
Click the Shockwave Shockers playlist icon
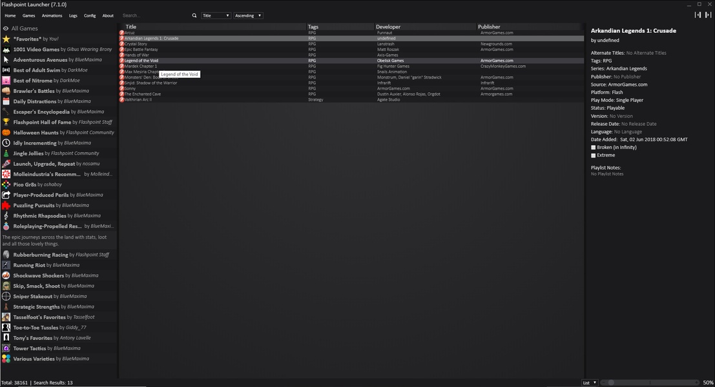click(6, 275)
